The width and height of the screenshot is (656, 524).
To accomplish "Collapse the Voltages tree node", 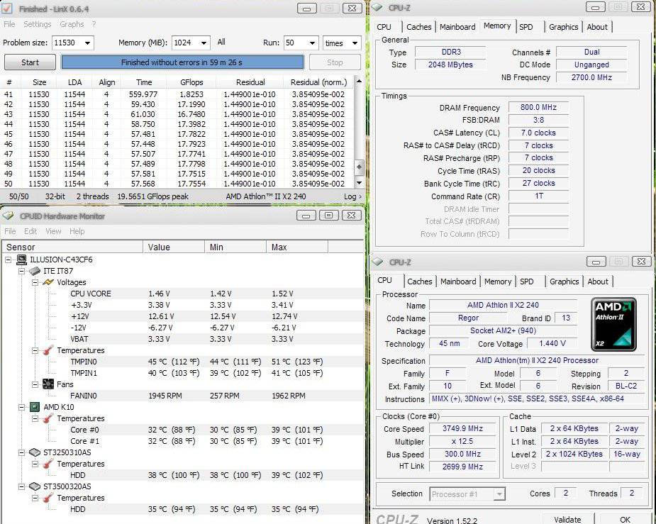I will coord(36,282).
